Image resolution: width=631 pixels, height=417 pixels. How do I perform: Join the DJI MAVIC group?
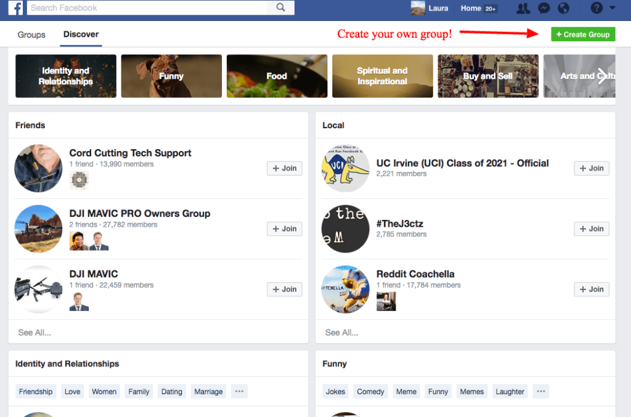pyautogui.click(x=285, y=289)
